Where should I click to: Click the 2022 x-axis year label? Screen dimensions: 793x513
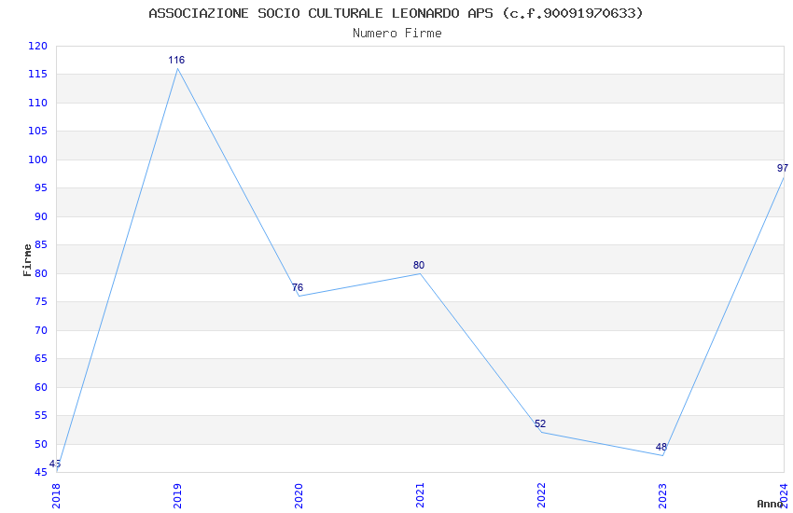(541, 496)
